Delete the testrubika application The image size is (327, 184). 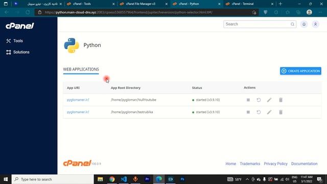(281, 112)
